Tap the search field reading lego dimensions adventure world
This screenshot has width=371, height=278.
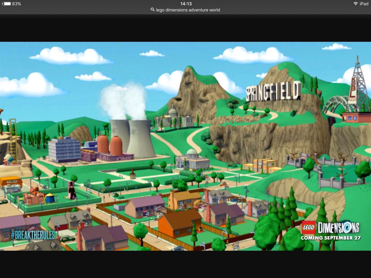click(x=185, y=10)
